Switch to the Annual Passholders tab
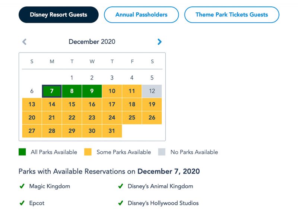This screenshot has height=219, width=298. (x=142, y=15)
